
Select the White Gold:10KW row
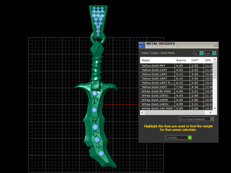coord(177,100)
